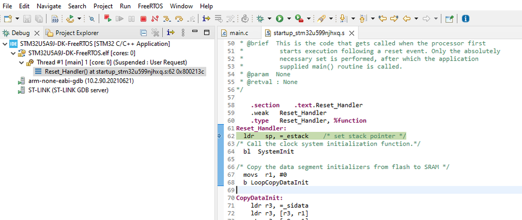
Task: Switch to the Project Explorer tab
Action: [x=72, y=33]
